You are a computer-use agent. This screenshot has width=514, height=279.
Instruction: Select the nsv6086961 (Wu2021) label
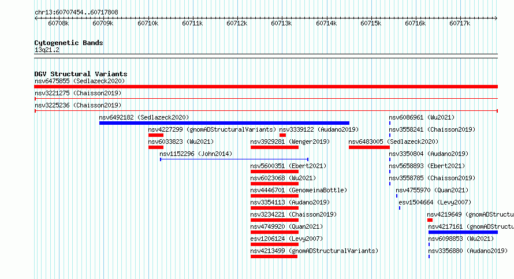tap(422, 117)
